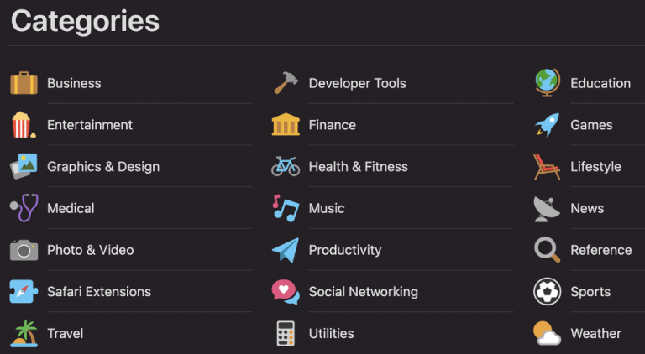Click the Medical stethoscope icon
The height and width of the screenshot is (354, 645).
24,208
